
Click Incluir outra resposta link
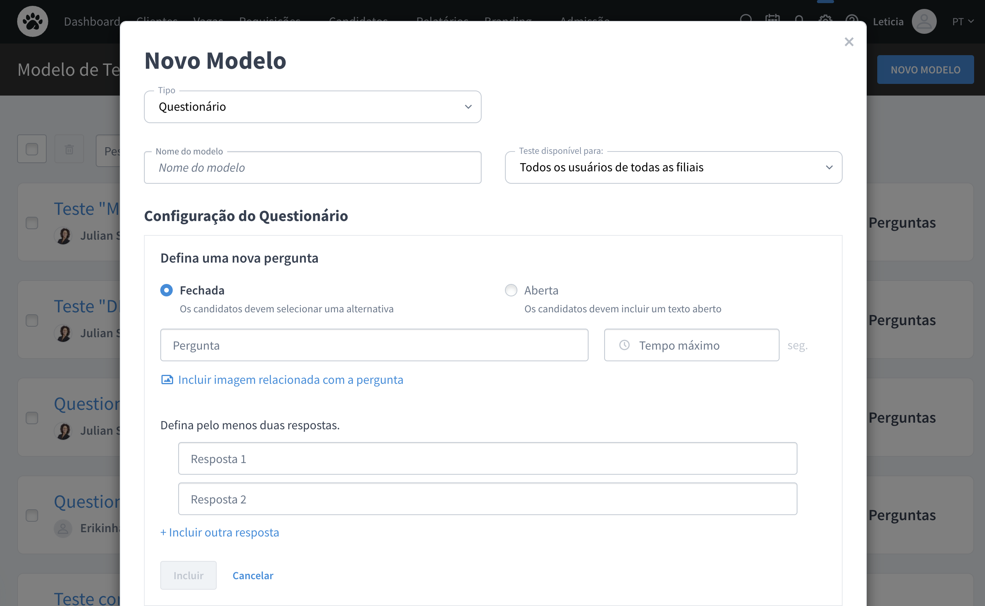pos(219,532)
